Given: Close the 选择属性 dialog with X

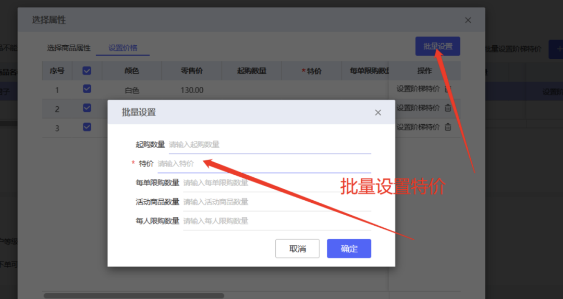Looking at the screenshot, I should pyautogui.click(x=468, y=20).
